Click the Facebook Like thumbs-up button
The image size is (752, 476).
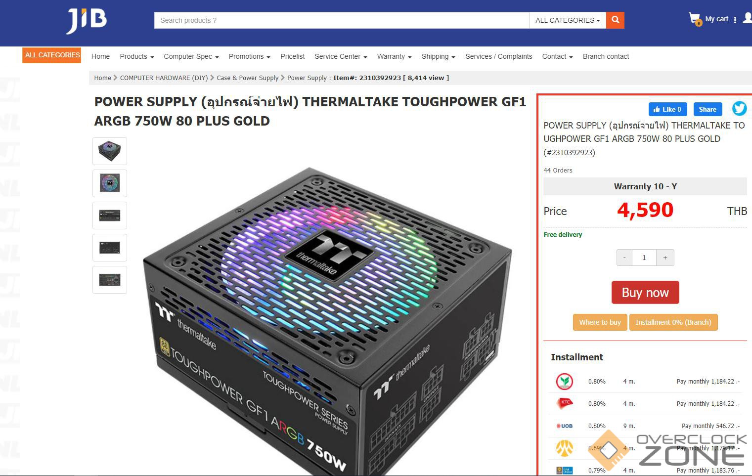[x=667, y=109]
